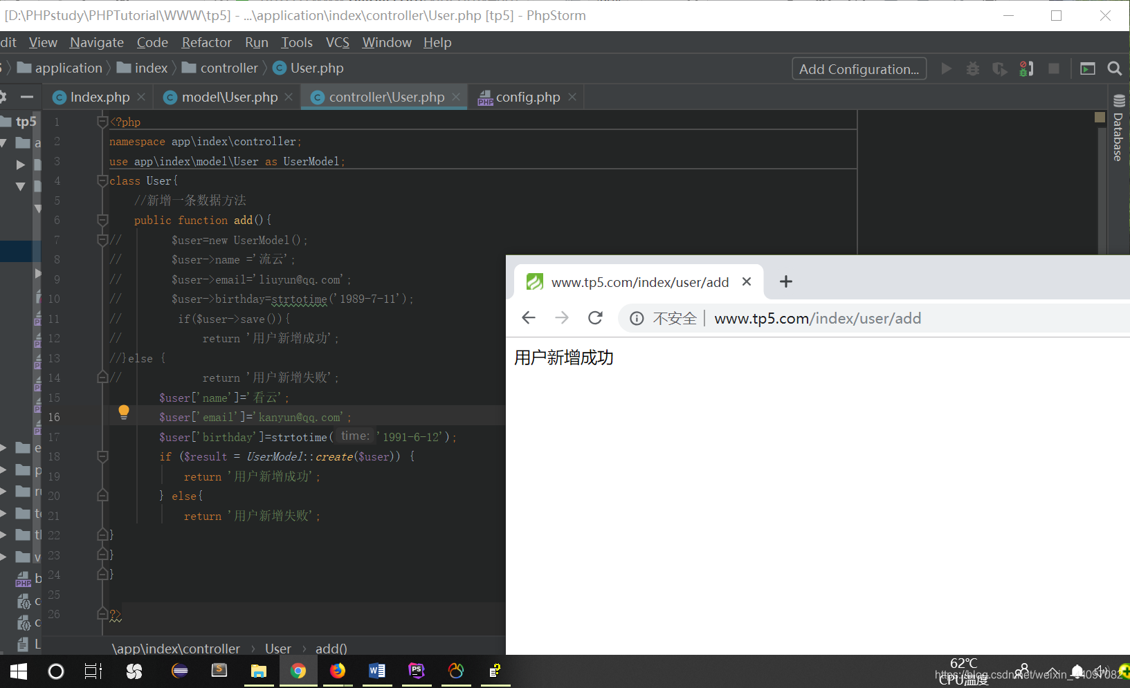
Task: Click the application breadcrumb in navigation bar
Action: [x=60, y=68]
